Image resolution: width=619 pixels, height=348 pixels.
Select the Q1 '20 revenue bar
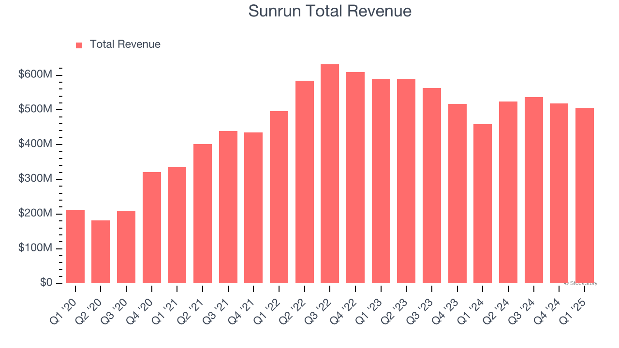point(75,246)
